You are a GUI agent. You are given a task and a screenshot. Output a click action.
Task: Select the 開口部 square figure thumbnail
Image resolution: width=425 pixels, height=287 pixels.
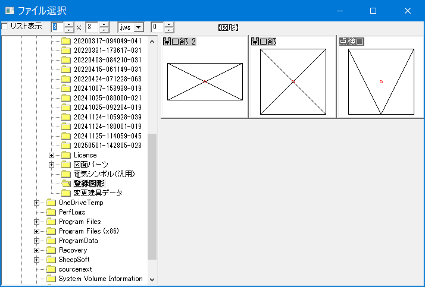pyautogui.click(x=293, y=77)
